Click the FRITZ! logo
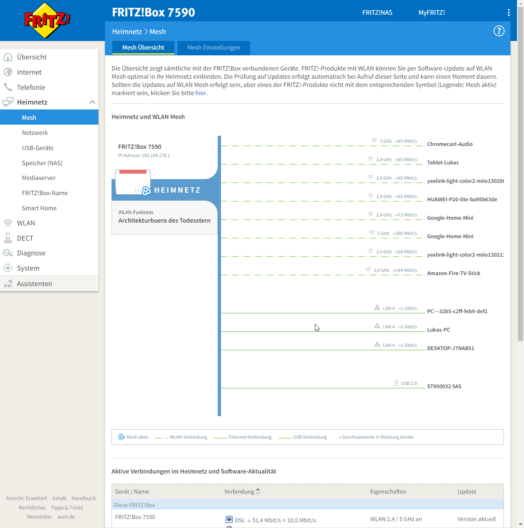This screenshot has width=524, height=528. [47, 20]
